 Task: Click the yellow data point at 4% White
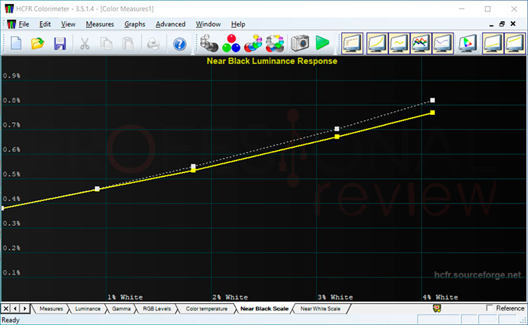pyautogui.click(x=432, y=112)
